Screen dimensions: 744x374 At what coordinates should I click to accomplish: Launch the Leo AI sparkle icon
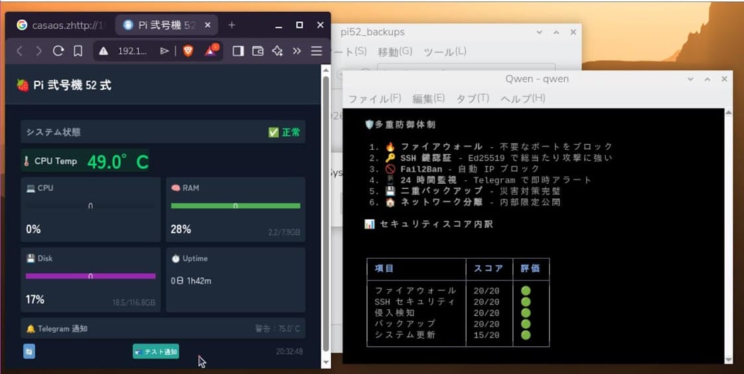click(x=277, y=51)
